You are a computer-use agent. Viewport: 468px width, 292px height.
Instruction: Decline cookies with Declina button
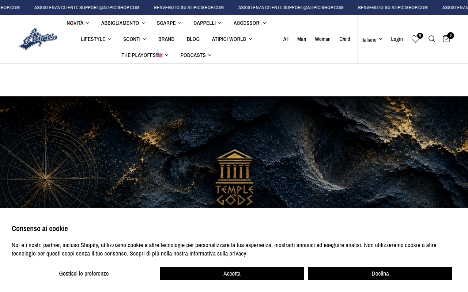(380, 273)
